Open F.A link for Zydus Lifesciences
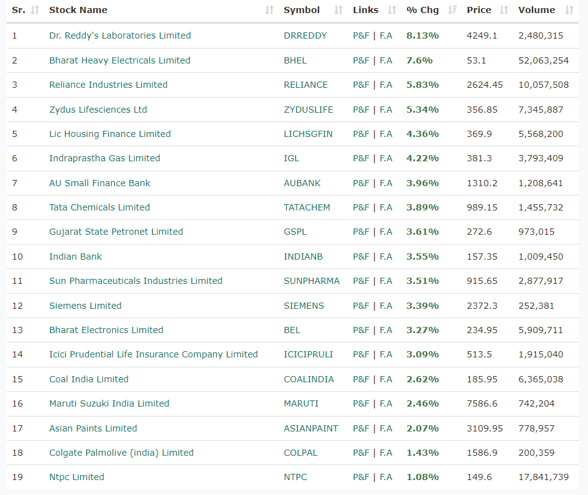 point(386,110)
